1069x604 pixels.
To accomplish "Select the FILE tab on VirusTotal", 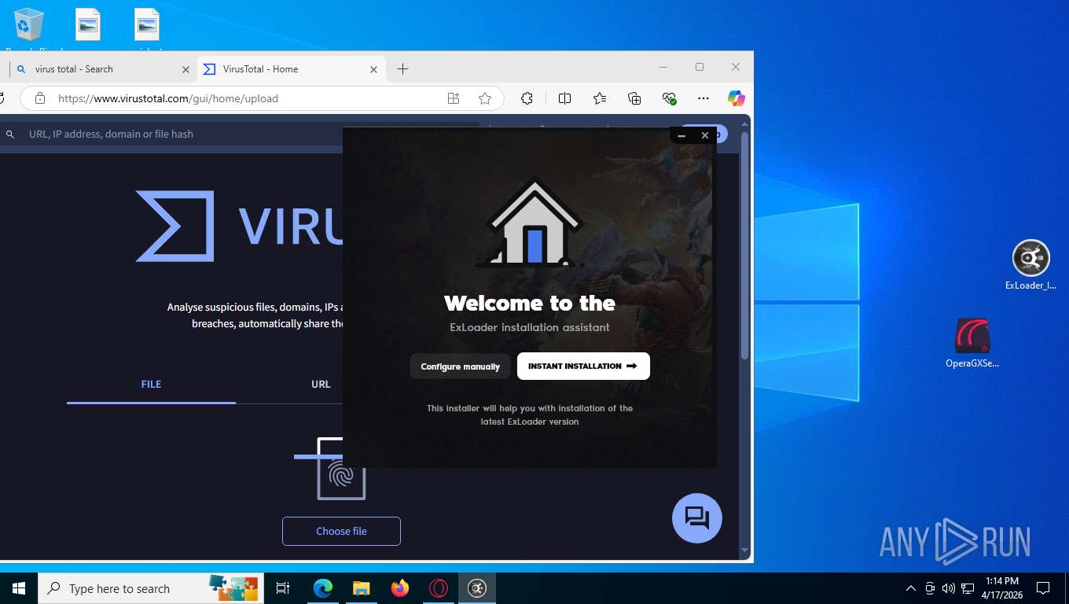I will (151, 385).
